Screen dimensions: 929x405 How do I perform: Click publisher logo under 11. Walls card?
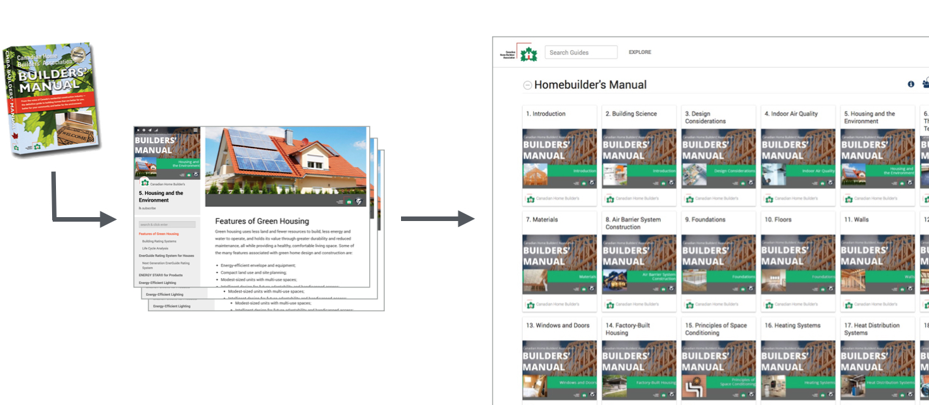coord(848,304)
